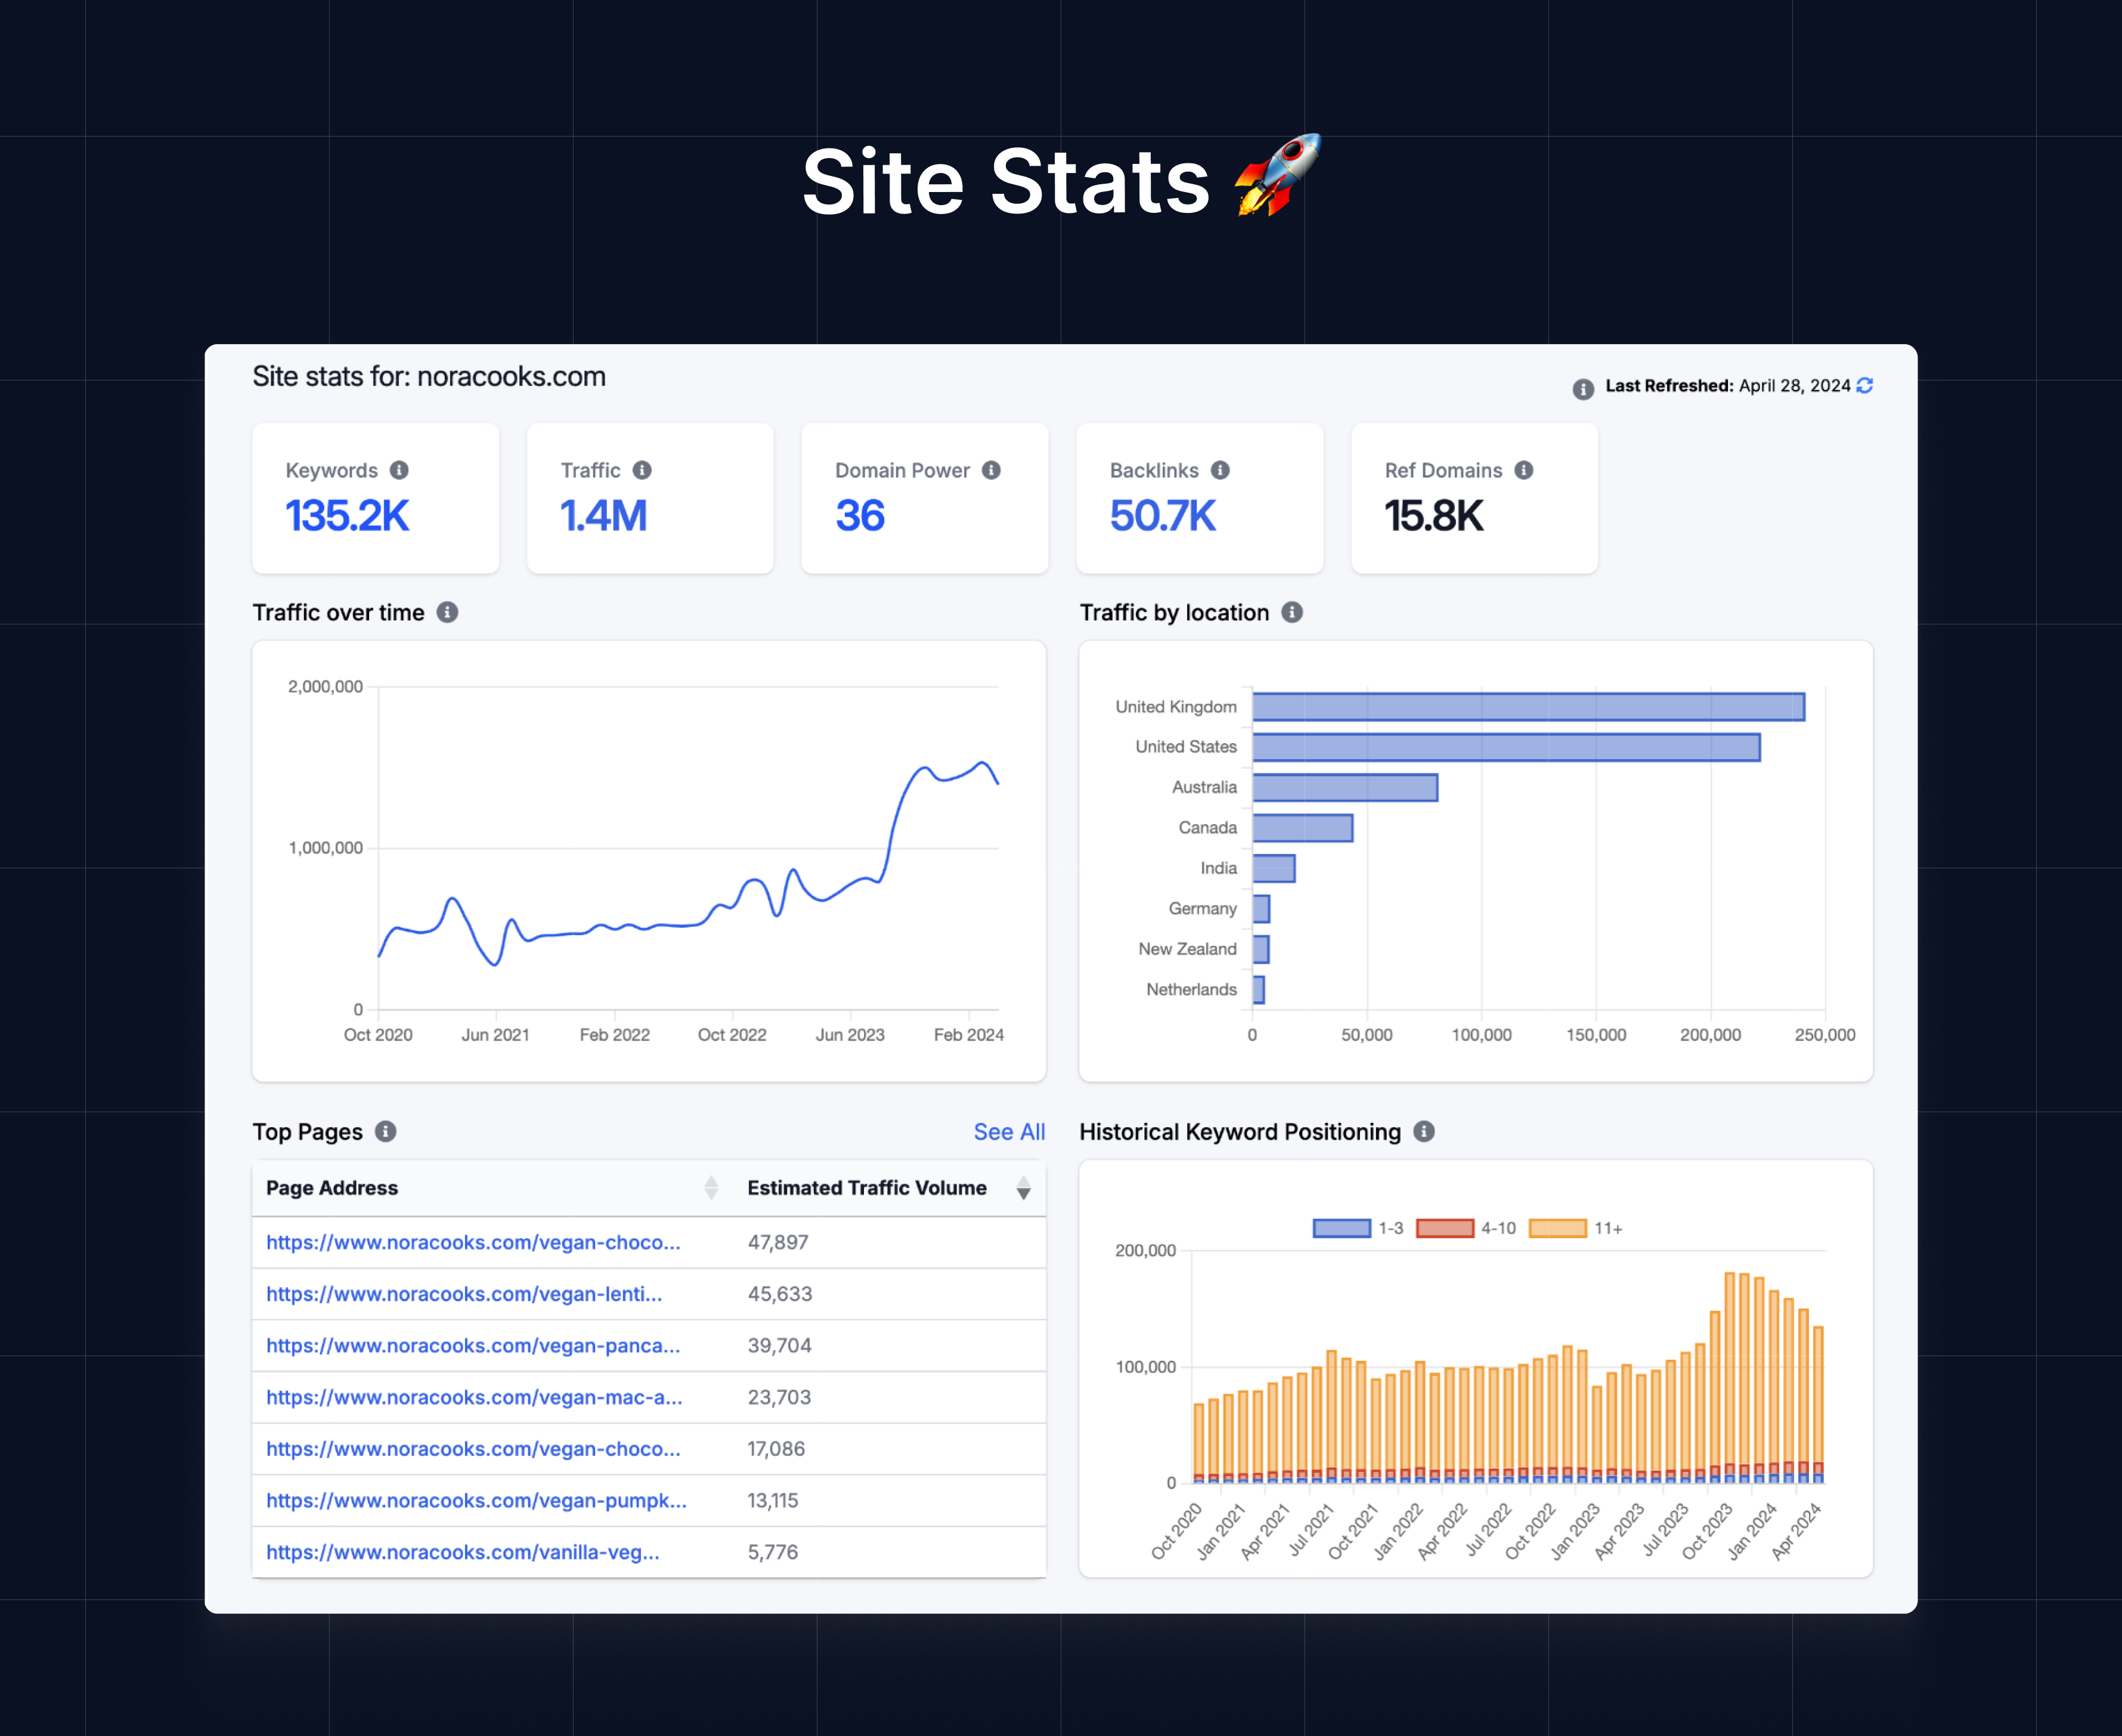The width and height of the screenshot is (2122, 1736).
Task: Click the Backlinks 50.7K value
Action: click(1163, 516)
